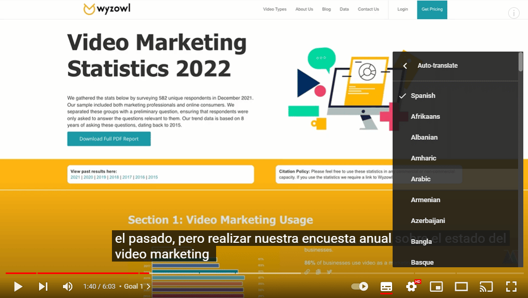Open 2020 past results link
528x298 pixels.
click(88, 177)
